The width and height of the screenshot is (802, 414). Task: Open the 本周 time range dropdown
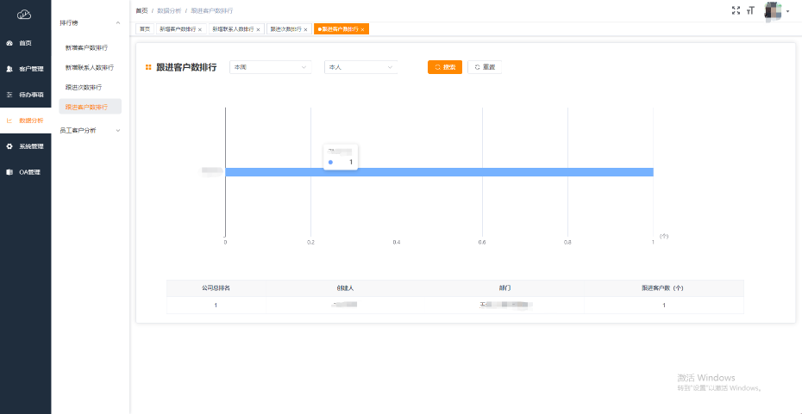click(x=269, y=67)
